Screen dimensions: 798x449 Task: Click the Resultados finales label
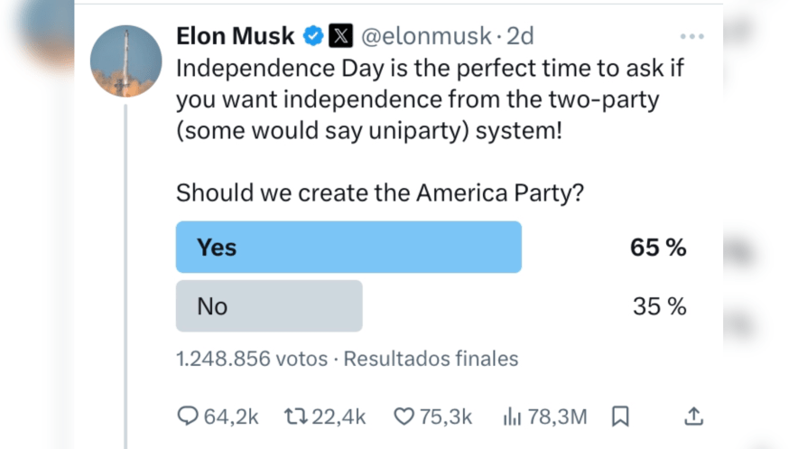point(431,359)
